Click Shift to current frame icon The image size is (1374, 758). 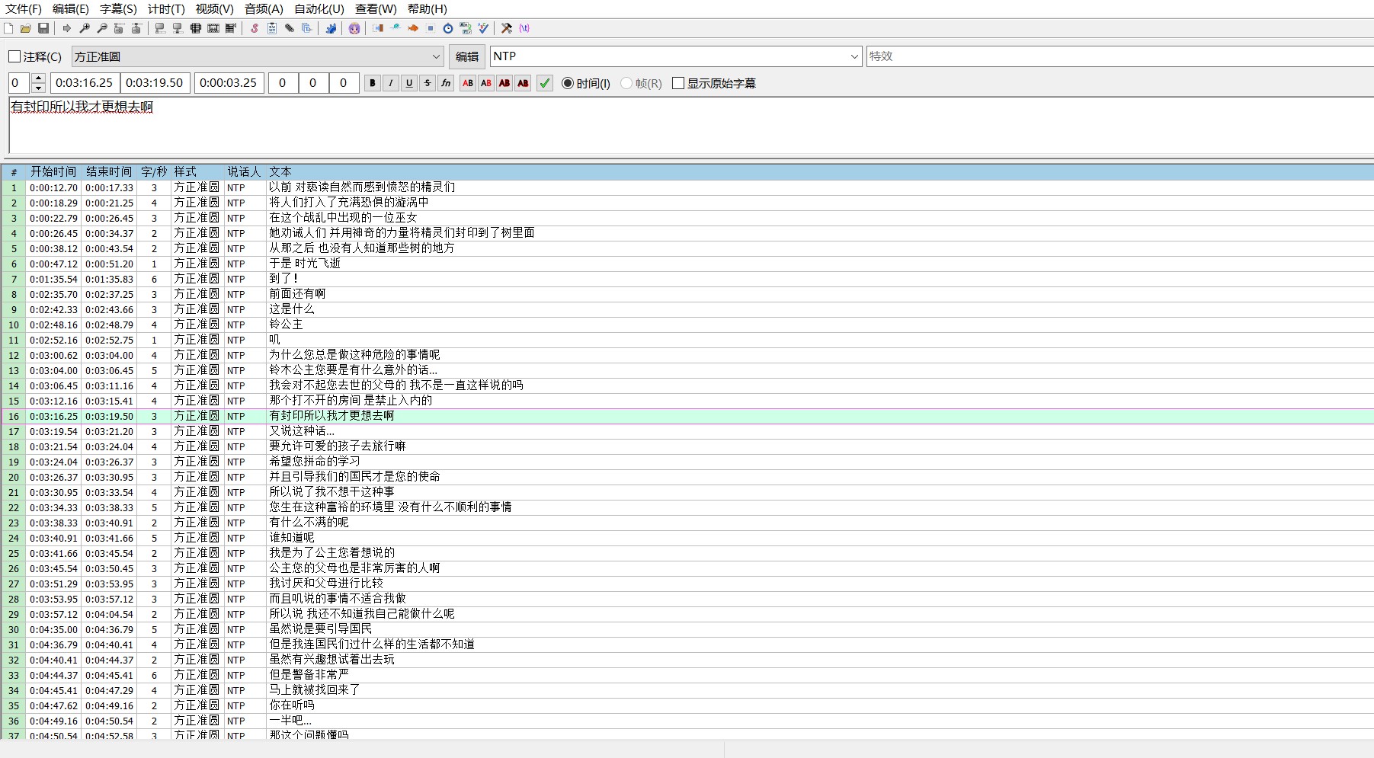tap(231, 28)
